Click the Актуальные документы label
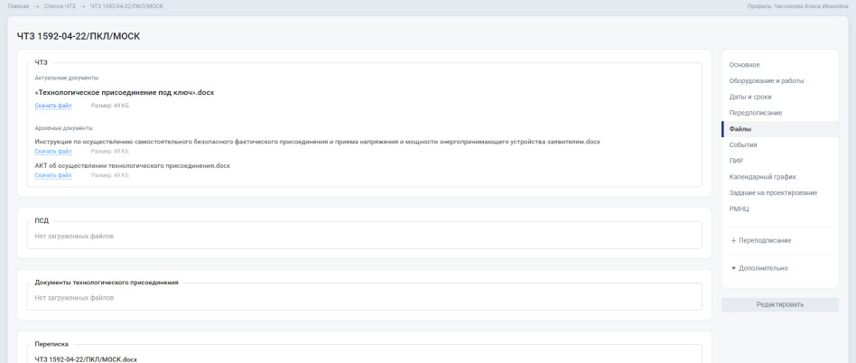 [x=67, y=78]
